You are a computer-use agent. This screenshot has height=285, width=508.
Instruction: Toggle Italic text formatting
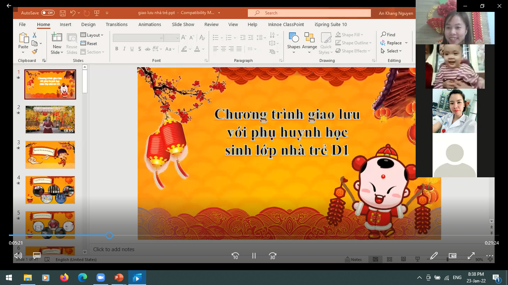tap(124, 49)
